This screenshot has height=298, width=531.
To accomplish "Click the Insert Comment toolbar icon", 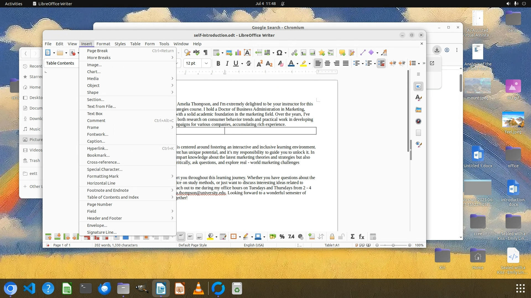I will (342, 53).
